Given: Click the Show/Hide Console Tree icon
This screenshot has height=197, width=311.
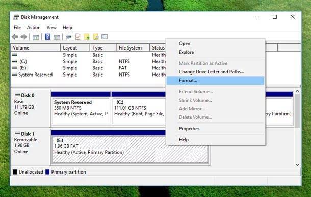Looking at the screenshot, I should 36,37.
